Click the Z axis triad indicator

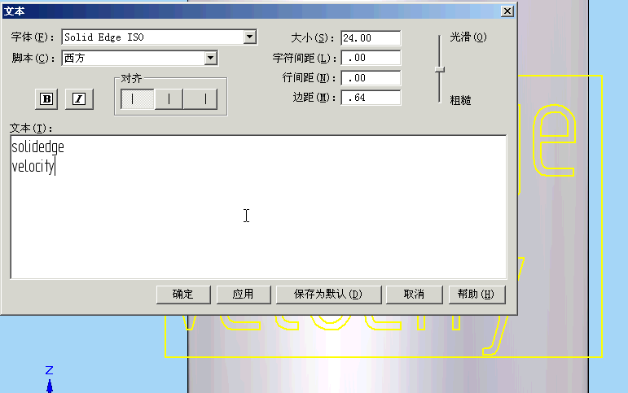(49, 379)
